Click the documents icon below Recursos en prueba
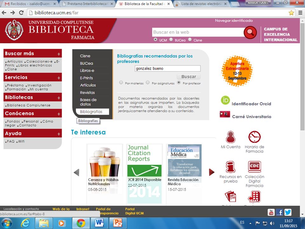 pyautogui.click(x=230, y=196)
